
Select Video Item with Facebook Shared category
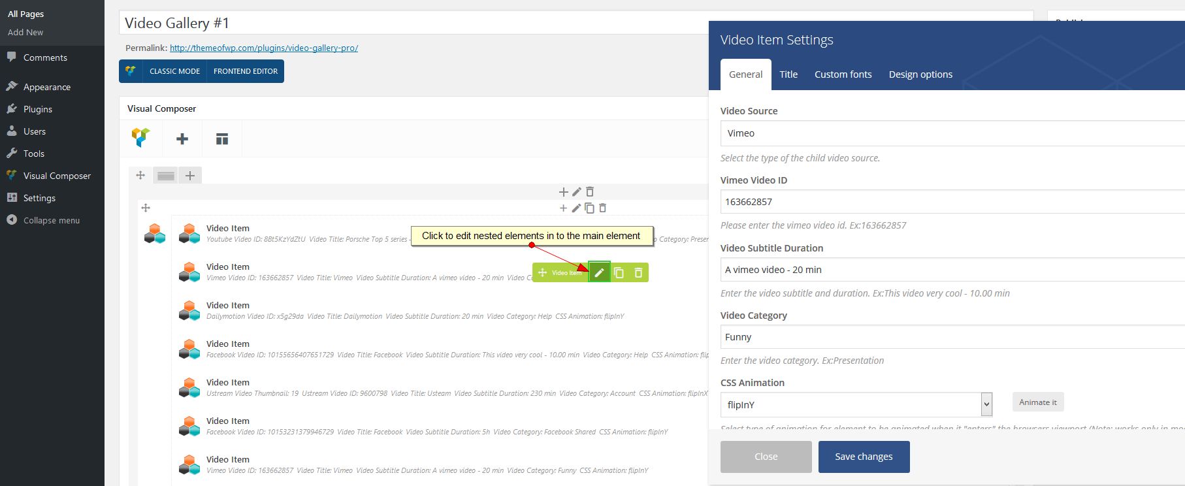(436, 426)
